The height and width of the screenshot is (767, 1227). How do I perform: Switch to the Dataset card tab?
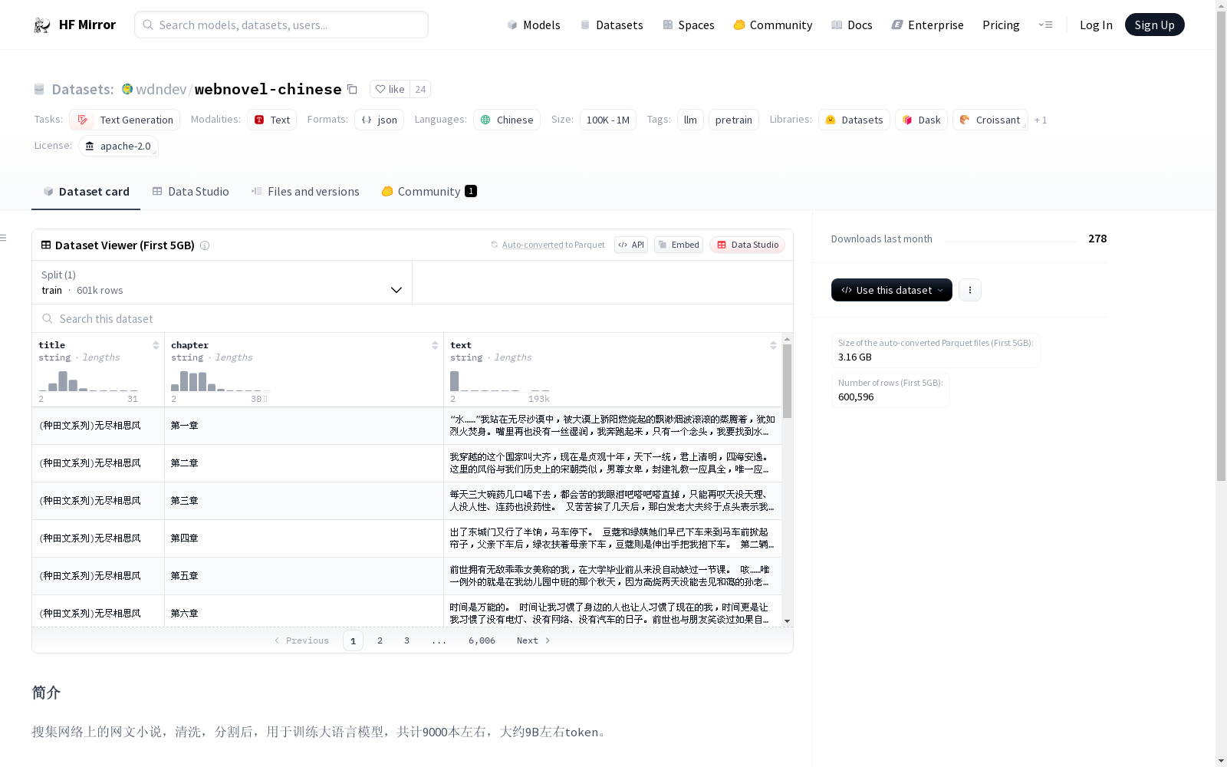86,192
